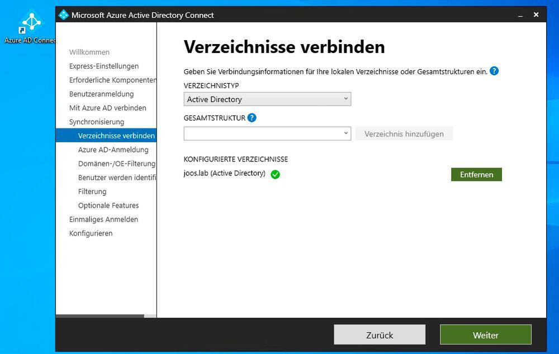
Task: Go back with Zurück button
Action: [x=380, y=335]
